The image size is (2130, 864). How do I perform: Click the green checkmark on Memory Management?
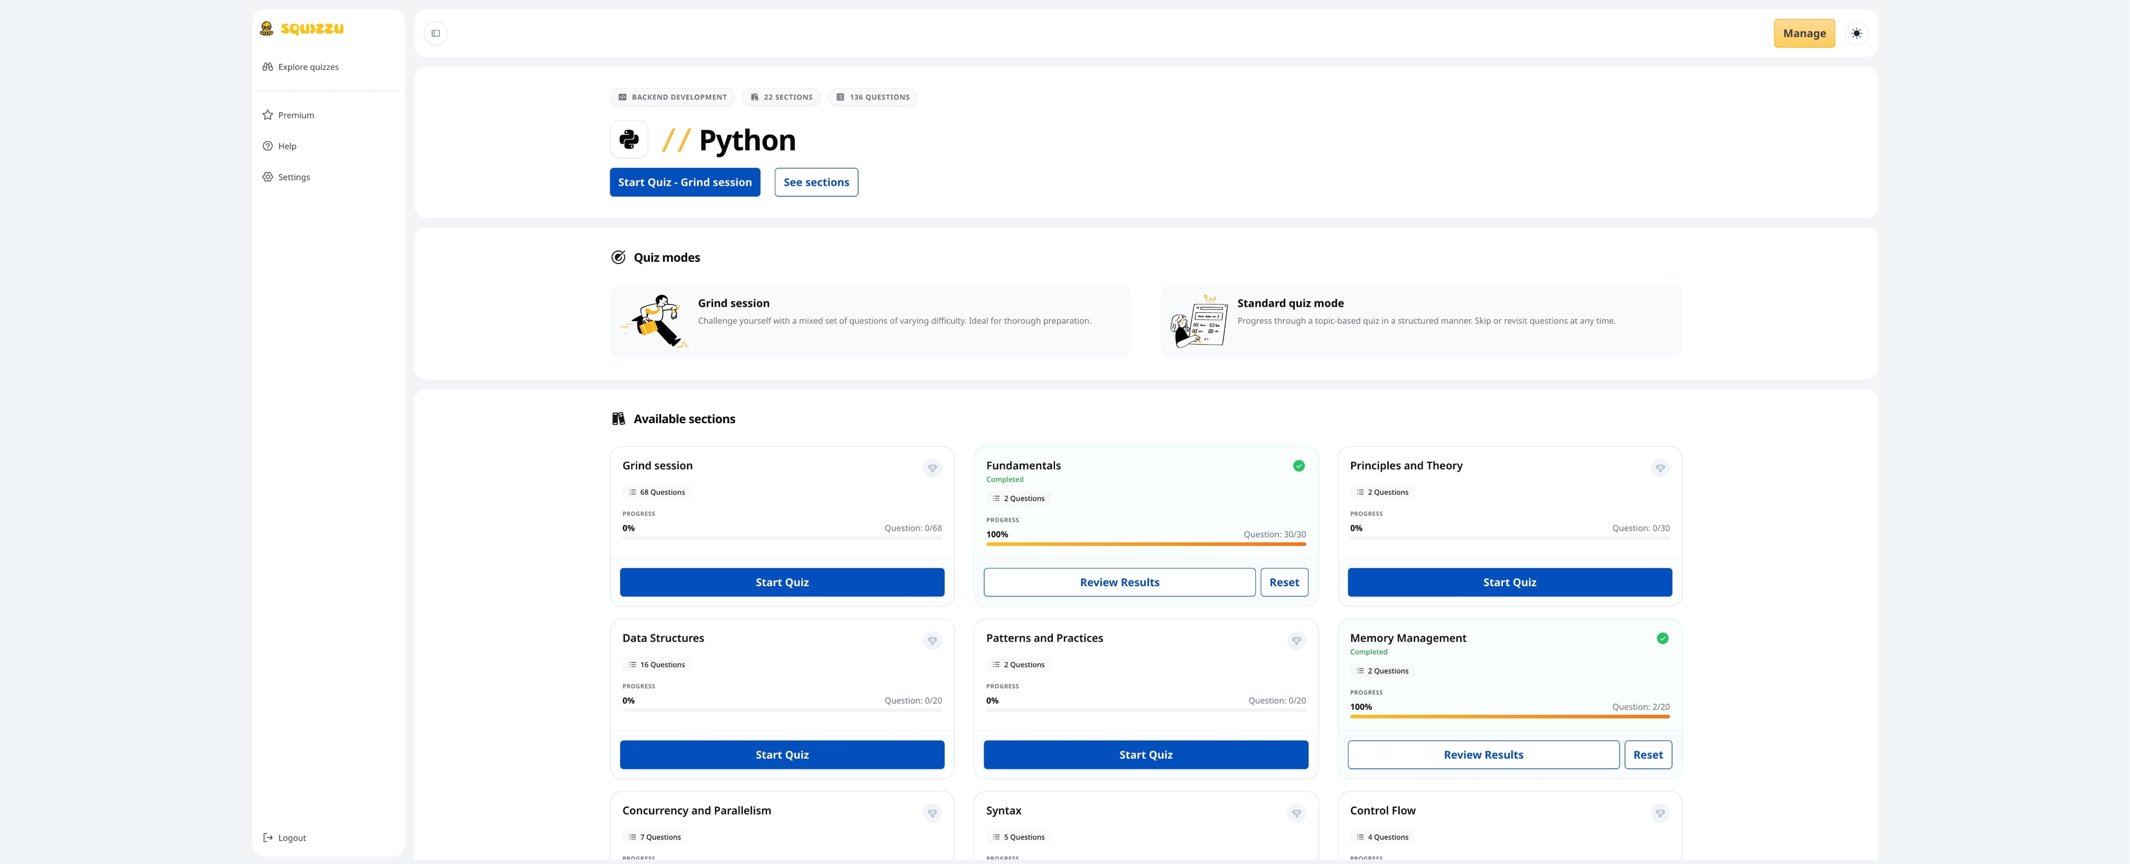pos(1662,638)
